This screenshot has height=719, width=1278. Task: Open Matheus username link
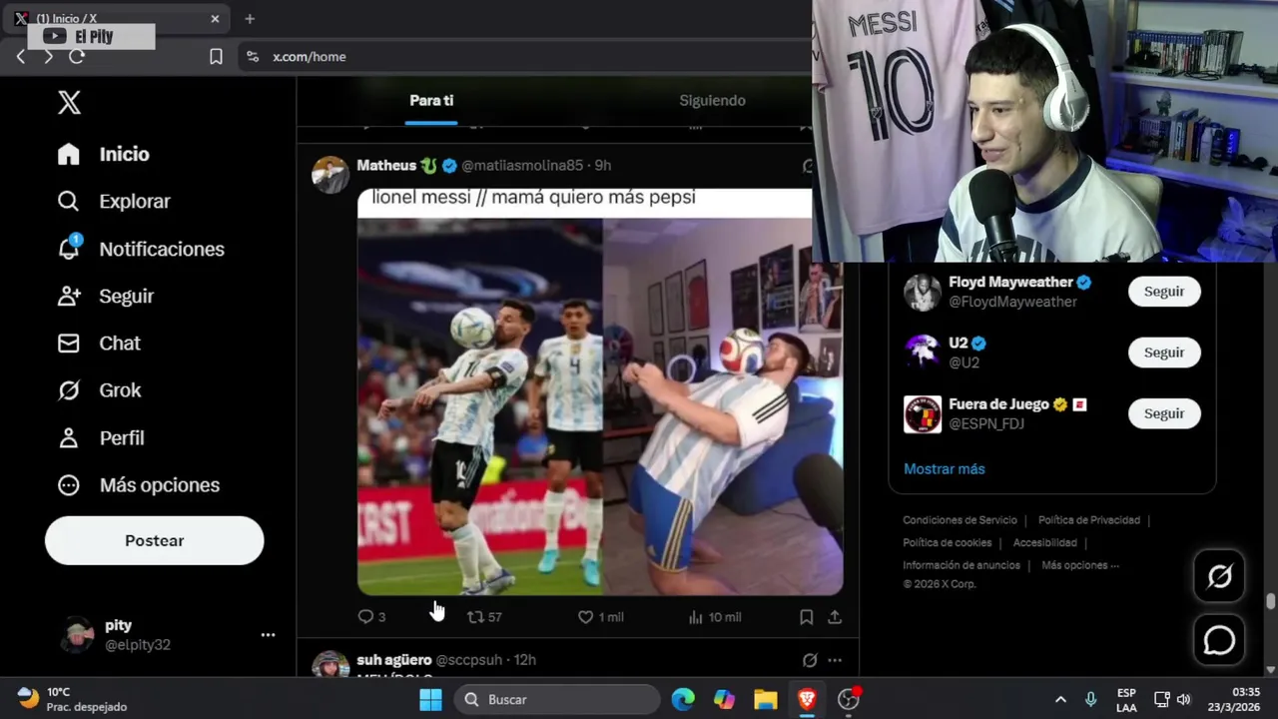tap(387, 165)
